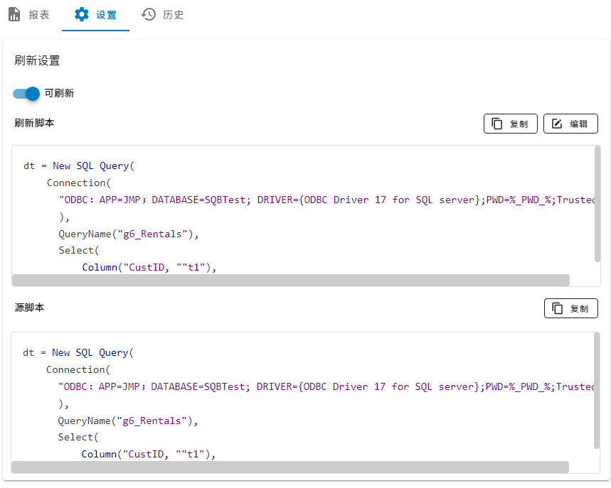
Task: Select the 设置 tab label
Action: pyautogui.click(x=106, y=15)
